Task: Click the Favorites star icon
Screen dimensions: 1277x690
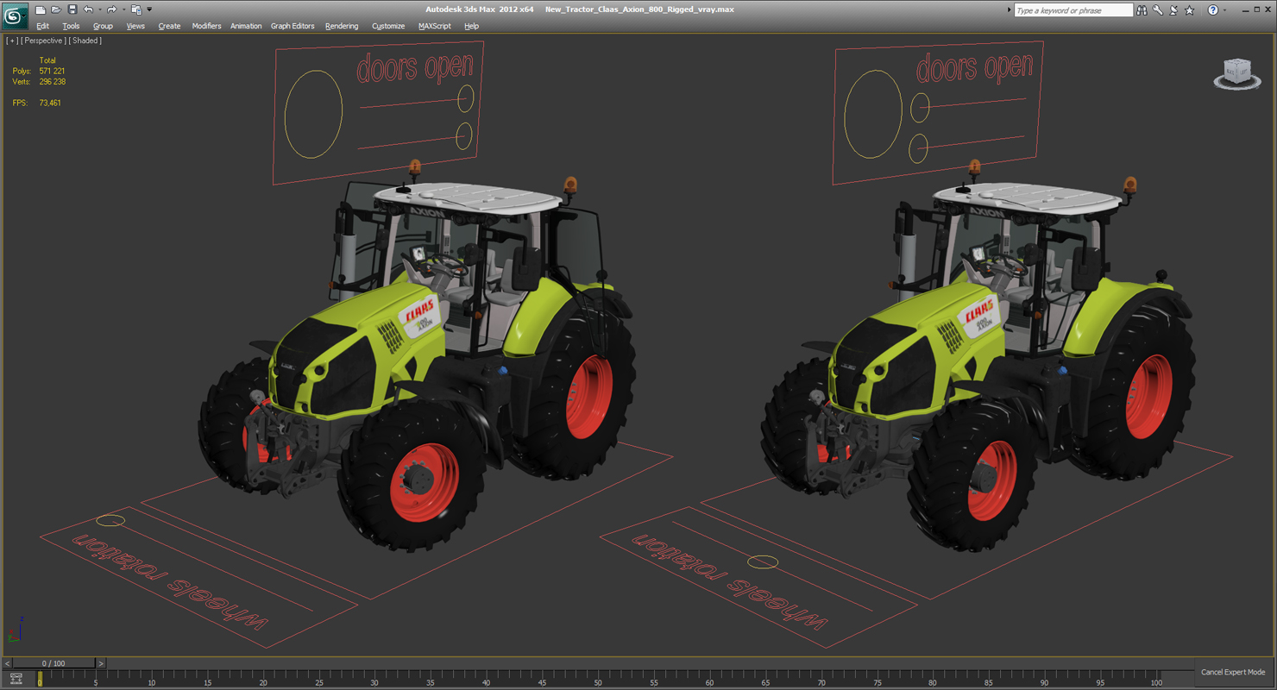Action: click(x=1189, y=10)
